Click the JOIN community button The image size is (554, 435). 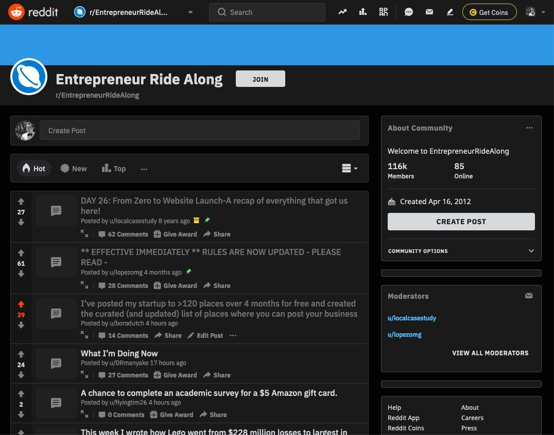point(261,79)
